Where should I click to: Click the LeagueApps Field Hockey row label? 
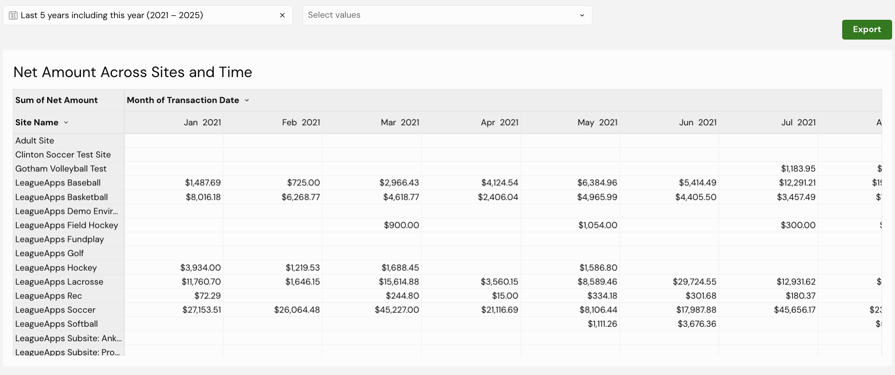tap(66, 225)
